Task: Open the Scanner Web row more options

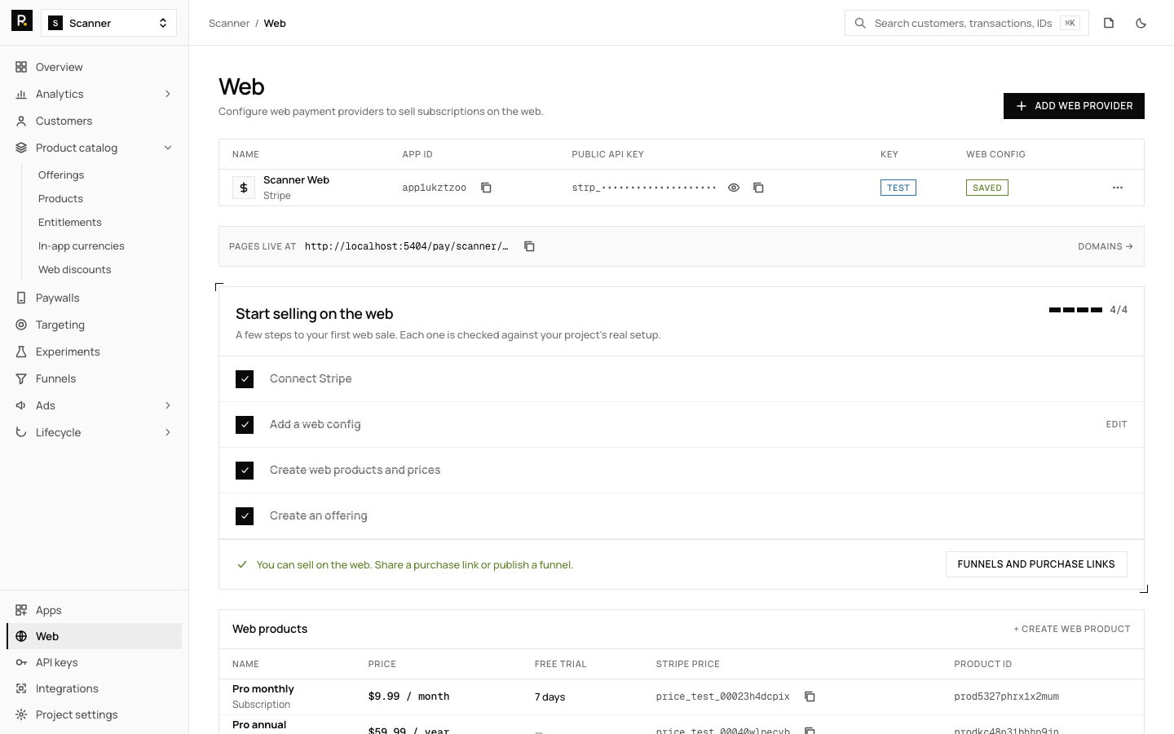Action: point(1118,188)
